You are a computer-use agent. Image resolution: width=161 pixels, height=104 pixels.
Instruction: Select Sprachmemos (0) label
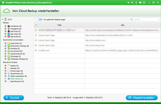17,74
